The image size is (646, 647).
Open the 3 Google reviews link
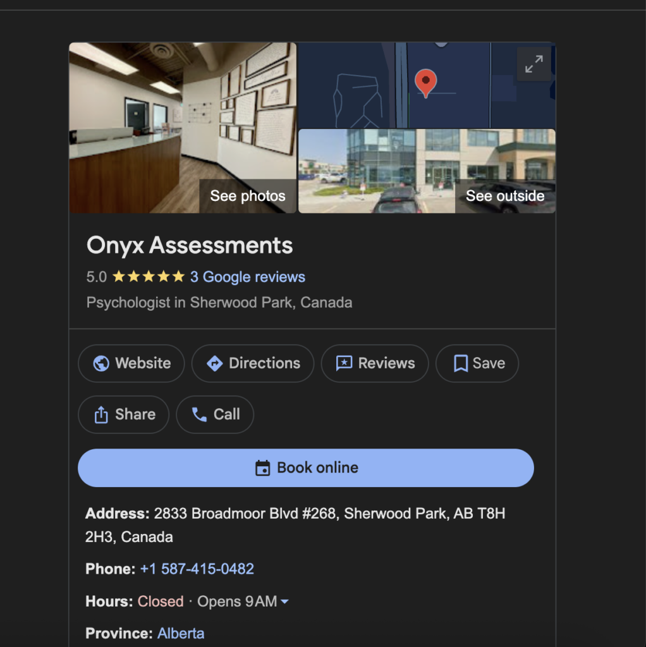(x=247, y=277)
